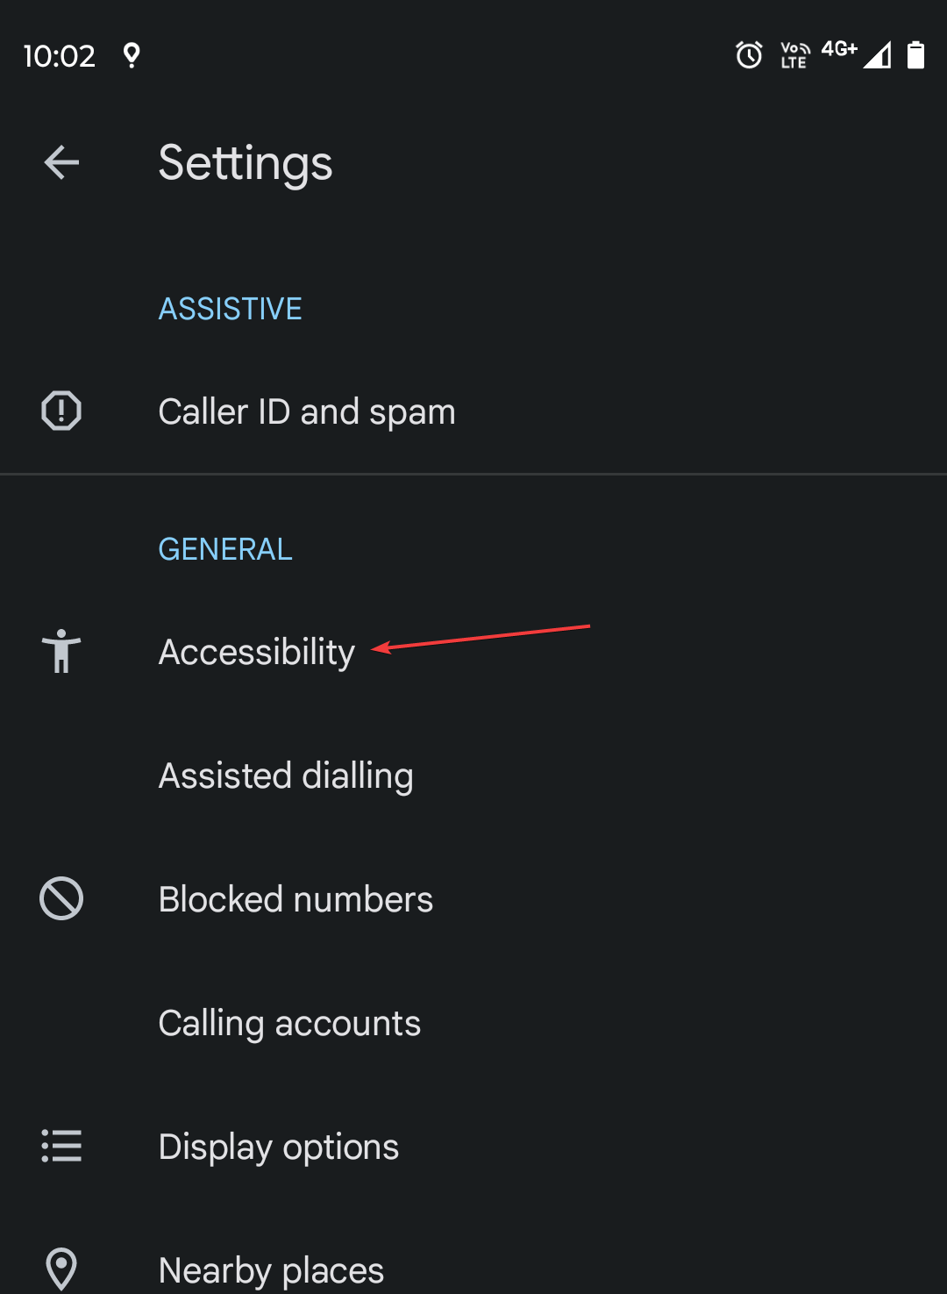The image size is (947, 1294).
Task: Select Nearby places option
Action: click(271, 1270)
